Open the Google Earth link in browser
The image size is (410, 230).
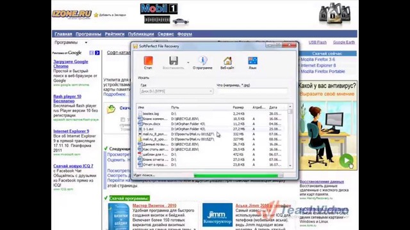tap(344, 42)
